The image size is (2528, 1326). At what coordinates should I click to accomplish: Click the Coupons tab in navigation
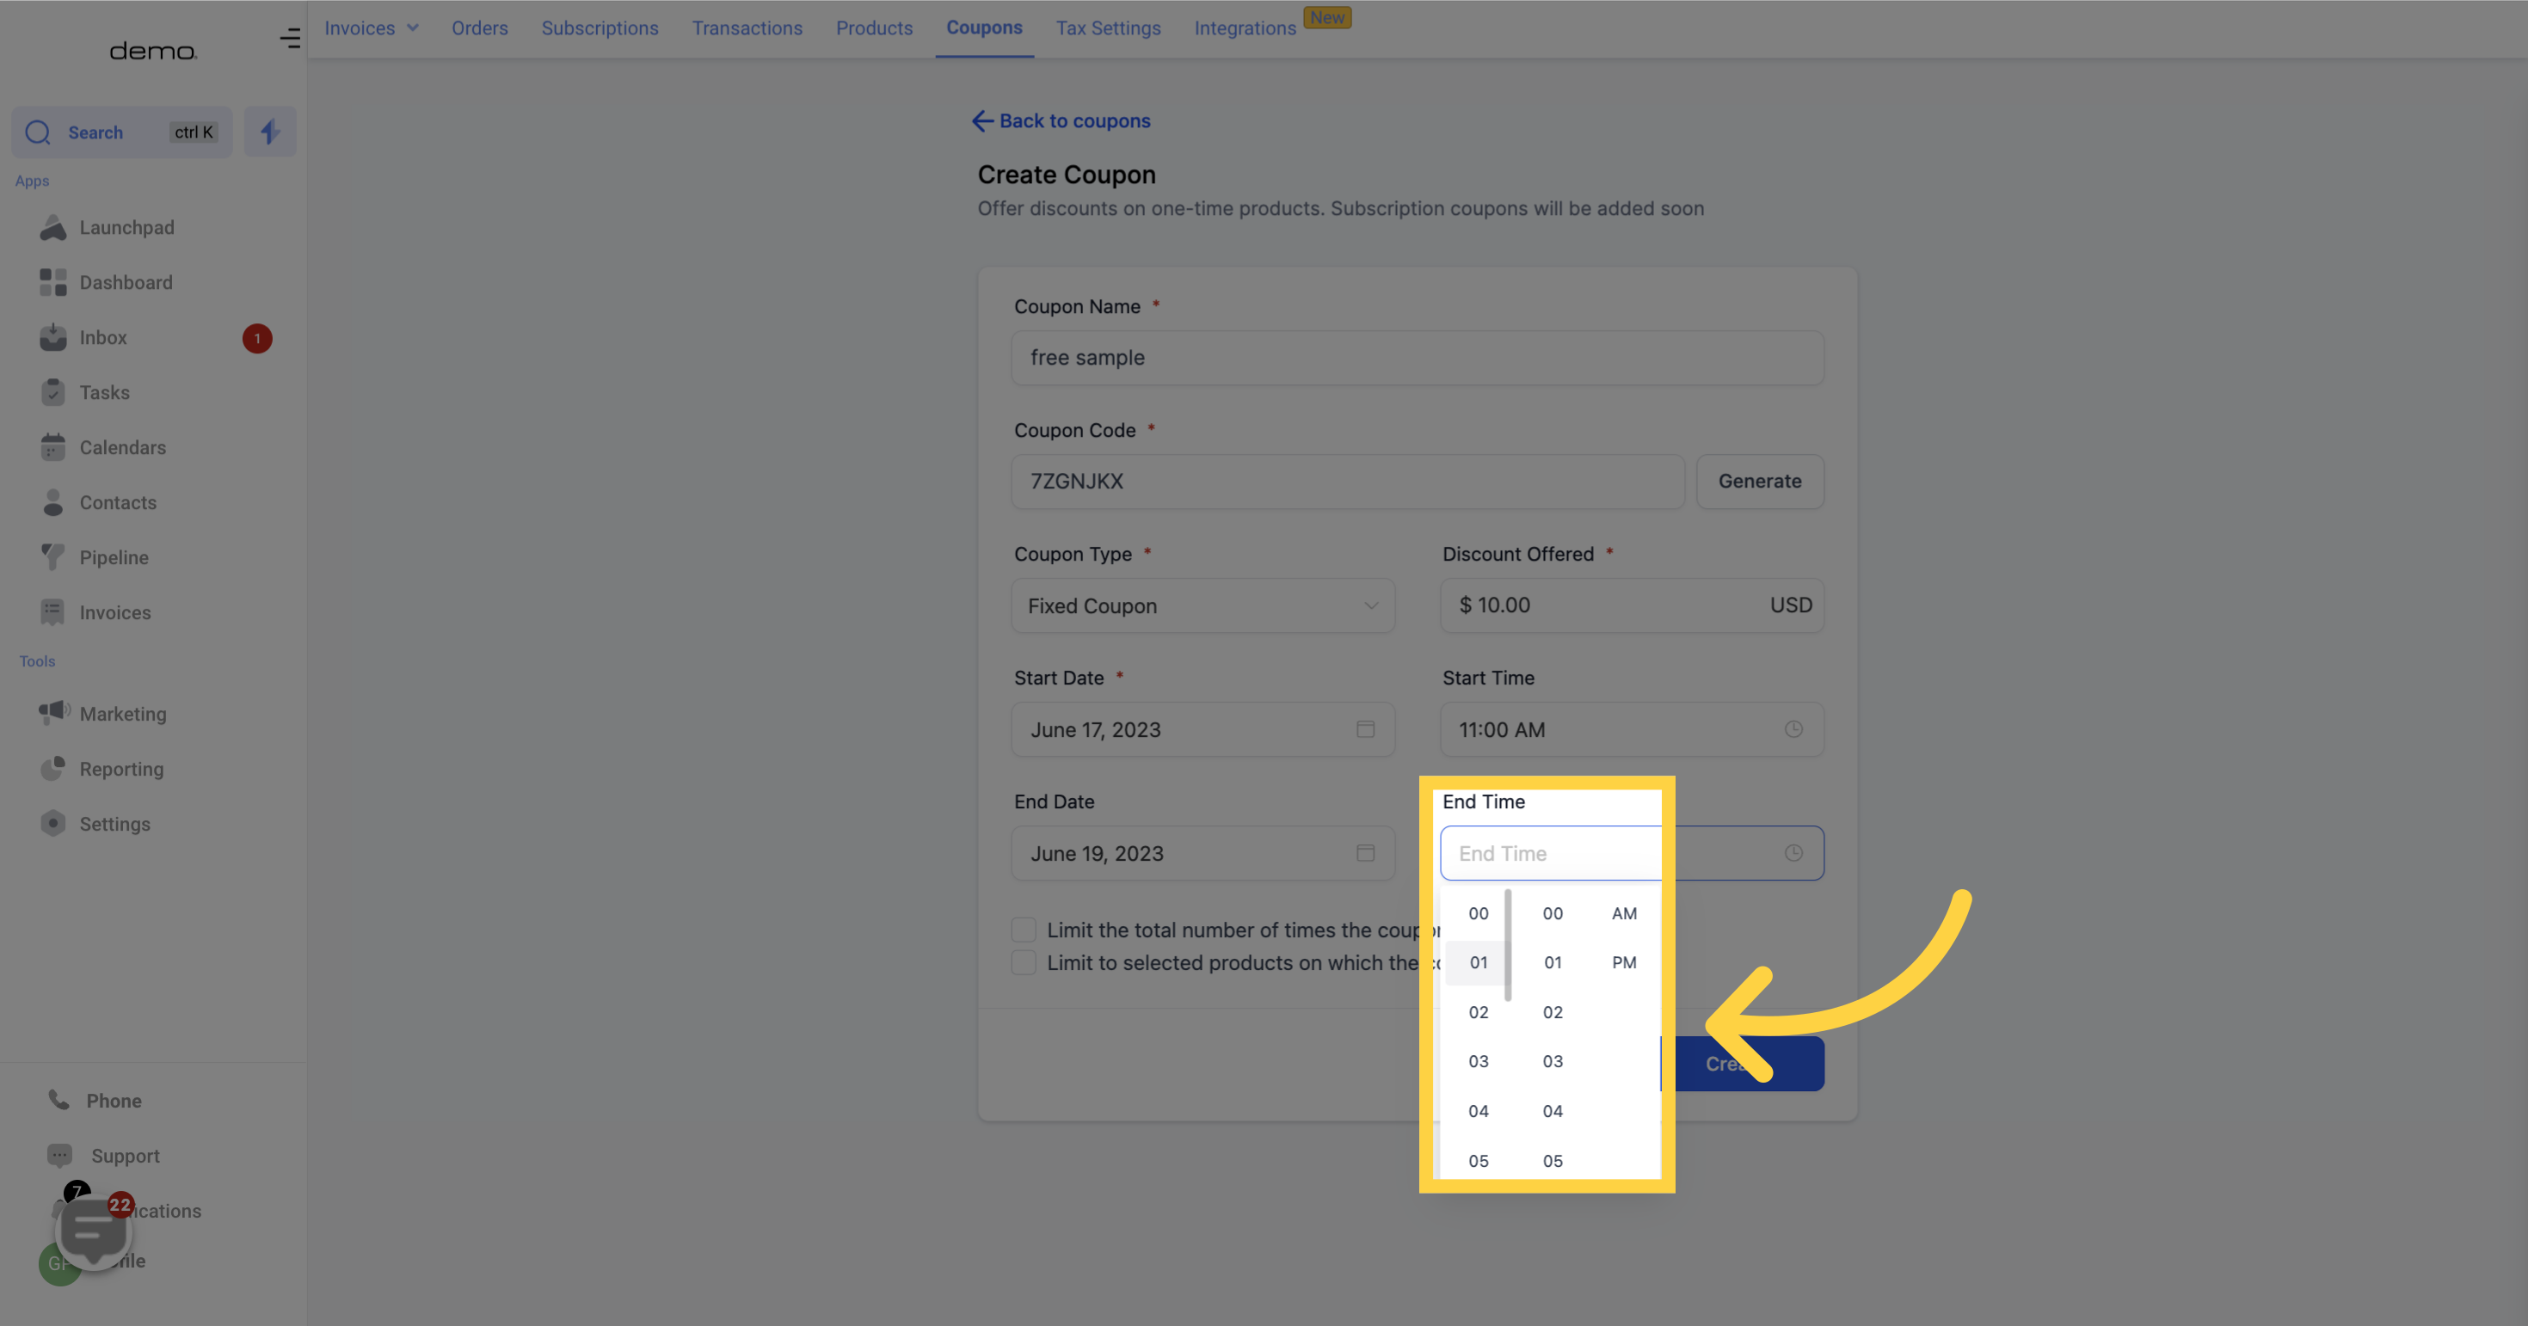[985, 27]
